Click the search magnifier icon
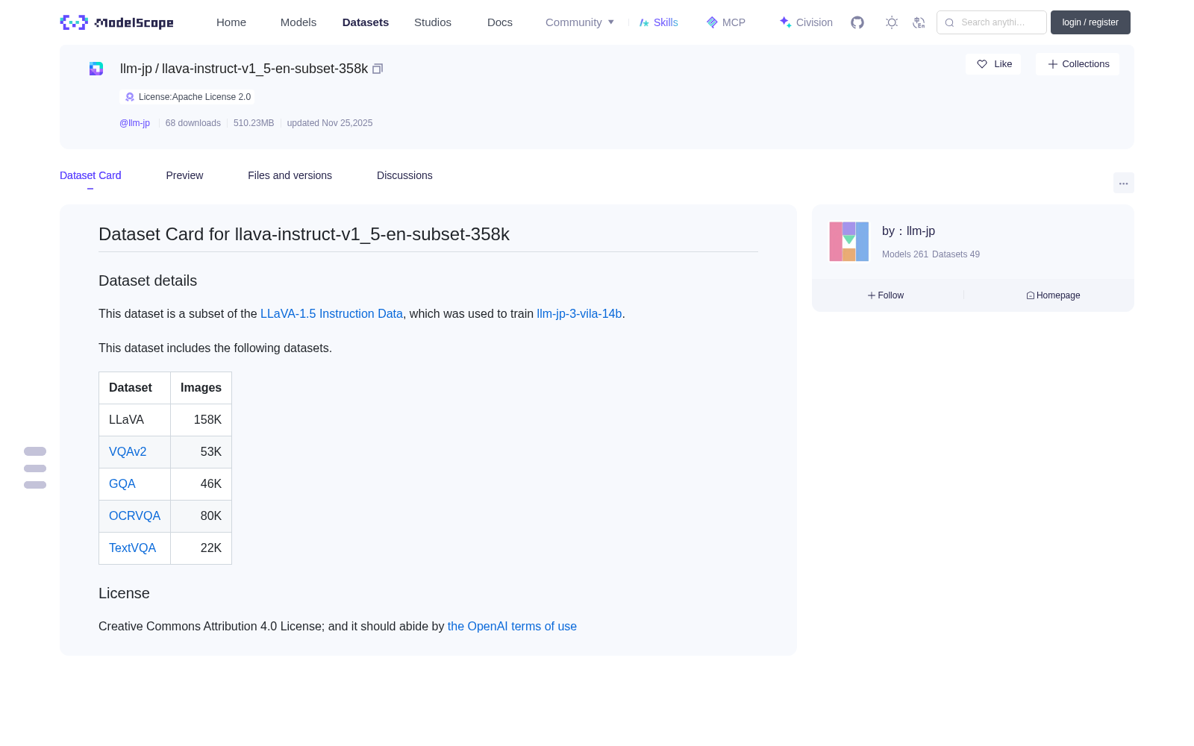This screenshot has width=1194, height=746. 949,22
